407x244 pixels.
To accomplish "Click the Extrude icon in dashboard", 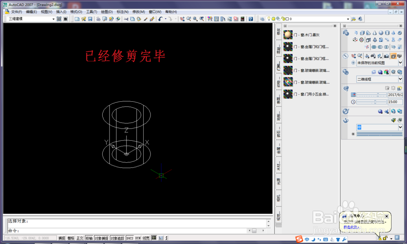I will [368, 40].
